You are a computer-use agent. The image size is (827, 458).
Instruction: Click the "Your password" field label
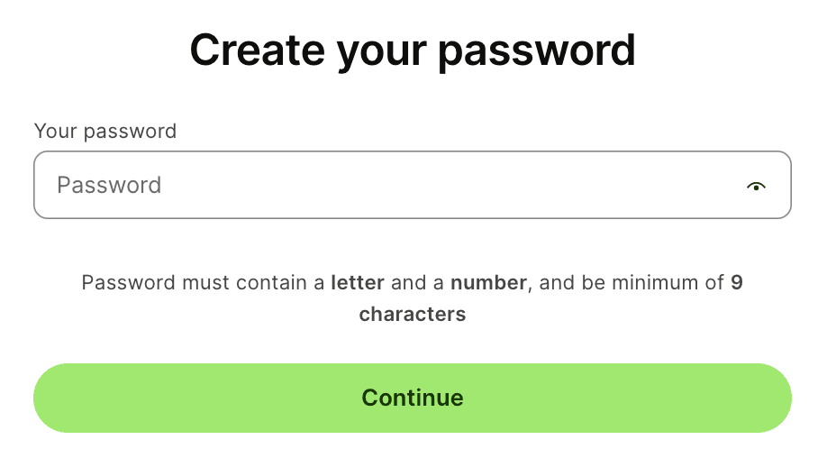tap(105, 131)
